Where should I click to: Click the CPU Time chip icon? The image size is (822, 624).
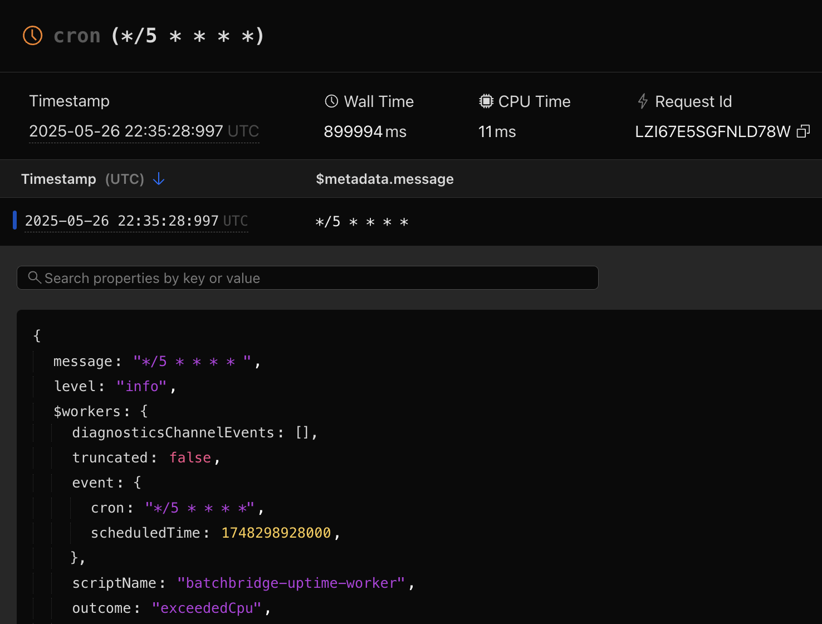(x=486, y=101)
